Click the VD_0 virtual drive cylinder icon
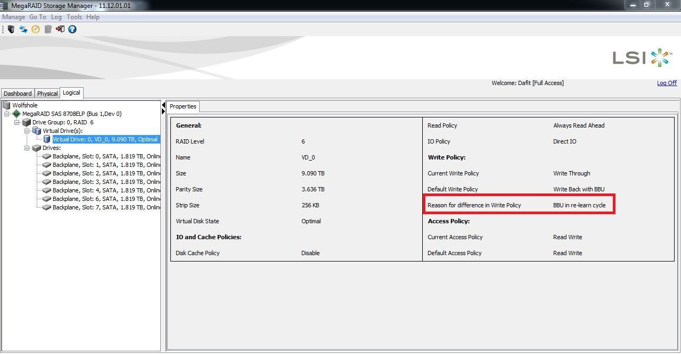 (x=47, y=139)
